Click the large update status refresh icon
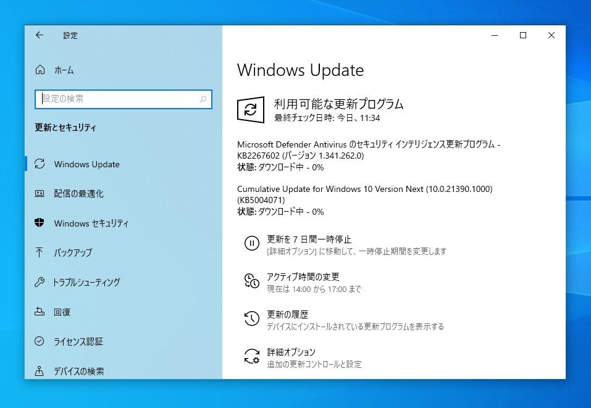Viewport: 591px width, 408px height. point(250,110)
